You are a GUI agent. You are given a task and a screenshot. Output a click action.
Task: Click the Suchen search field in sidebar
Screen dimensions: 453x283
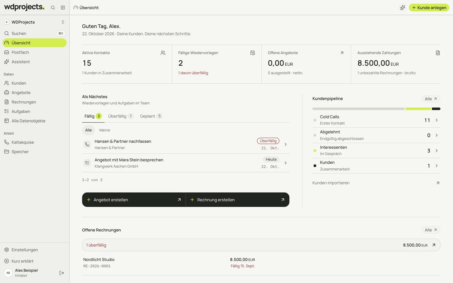(x=35, y=33)
